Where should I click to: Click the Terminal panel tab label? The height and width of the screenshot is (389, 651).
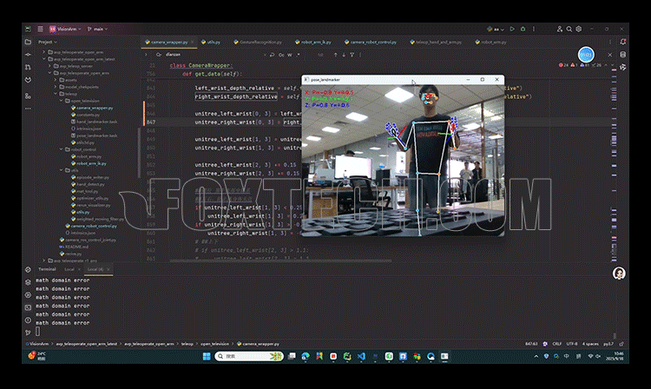click(x=46, y=269)
